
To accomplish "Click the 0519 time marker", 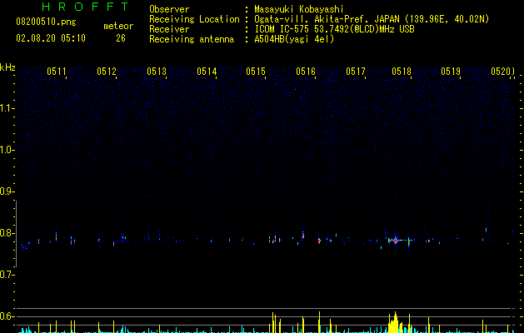I will click(451, 72).
